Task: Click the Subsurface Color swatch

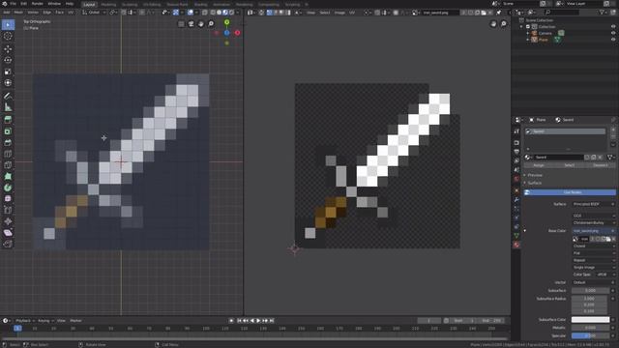Action: click(x=590, y=320)
